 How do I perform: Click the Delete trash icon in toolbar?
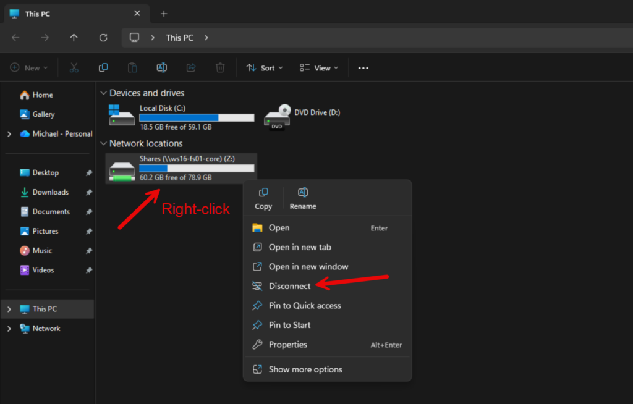220,68
